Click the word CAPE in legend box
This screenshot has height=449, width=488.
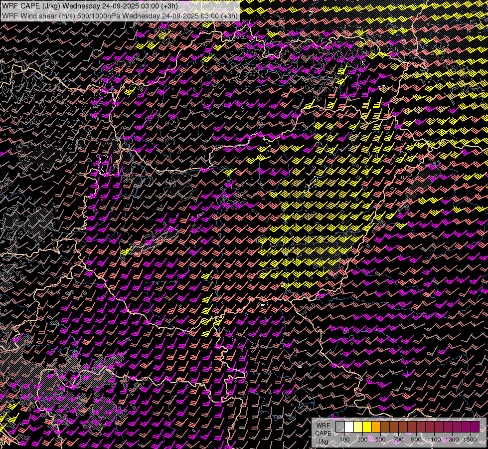coord(323,434)
